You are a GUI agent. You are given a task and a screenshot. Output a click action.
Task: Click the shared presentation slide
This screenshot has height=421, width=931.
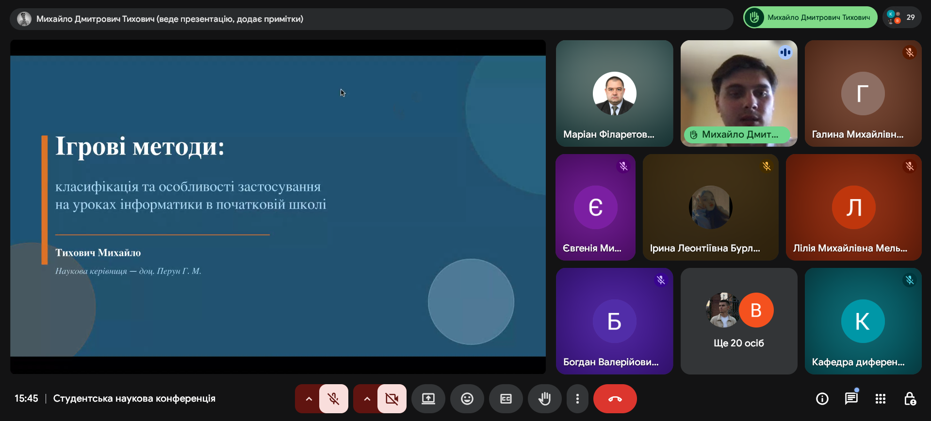[278, 206]
